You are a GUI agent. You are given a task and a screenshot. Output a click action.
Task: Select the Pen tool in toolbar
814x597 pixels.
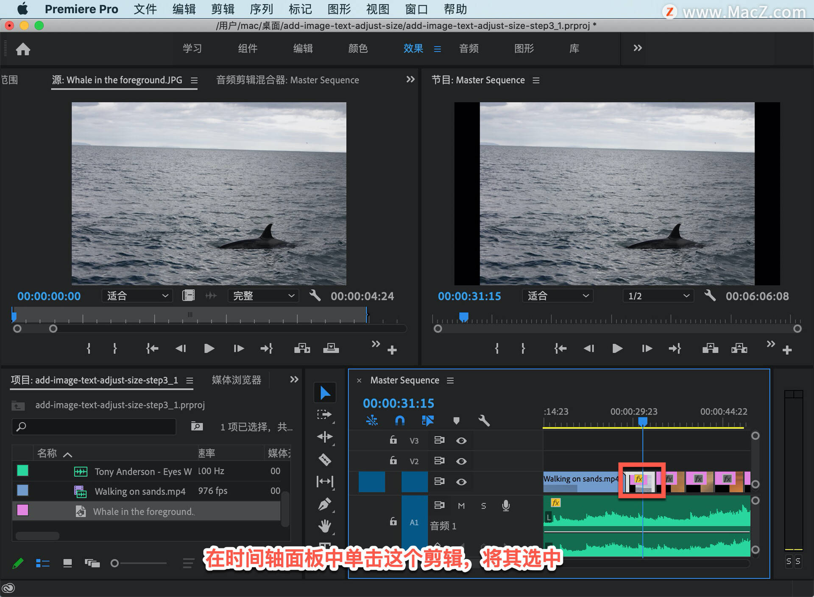click(325, 505)
